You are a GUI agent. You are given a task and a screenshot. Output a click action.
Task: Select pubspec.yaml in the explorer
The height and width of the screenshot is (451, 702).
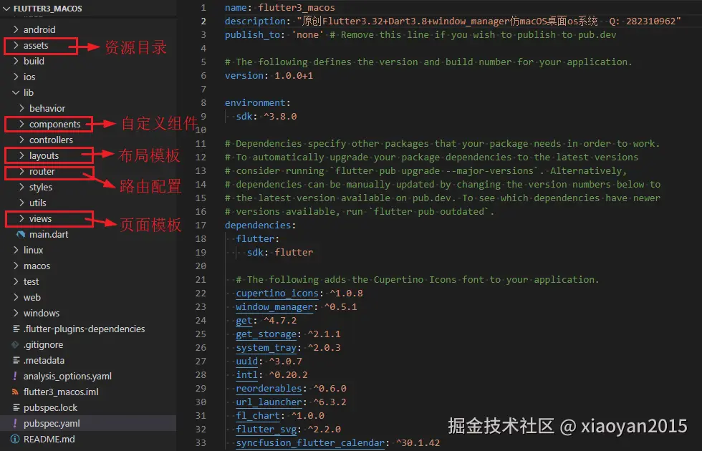[52, 424]
